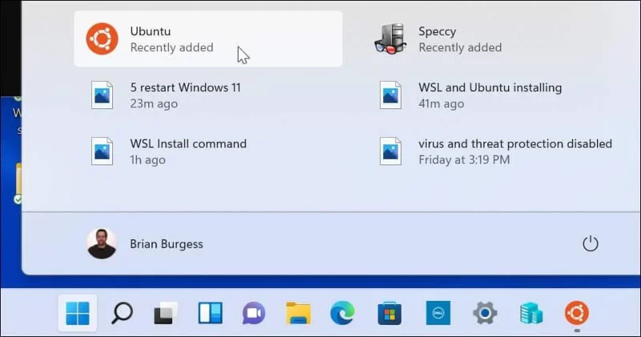
Task: Click 'virus and threat protection disabled' label
Action: pos(515,144)
